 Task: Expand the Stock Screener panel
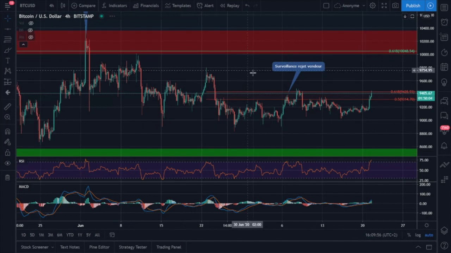click(34, 247)
